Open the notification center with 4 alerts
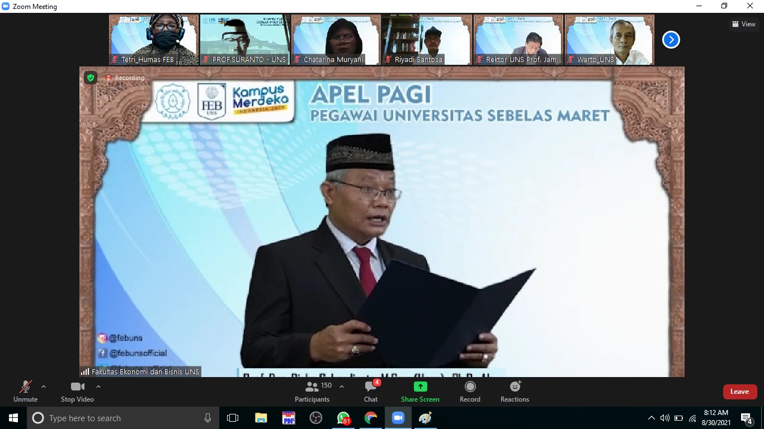Image resolution: width=764 pixels, height=429 pixels. (747, 418)
